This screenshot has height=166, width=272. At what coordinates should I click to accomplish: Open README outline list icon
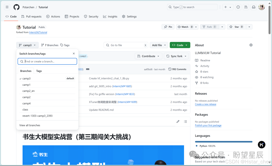[x=185, y=121]
